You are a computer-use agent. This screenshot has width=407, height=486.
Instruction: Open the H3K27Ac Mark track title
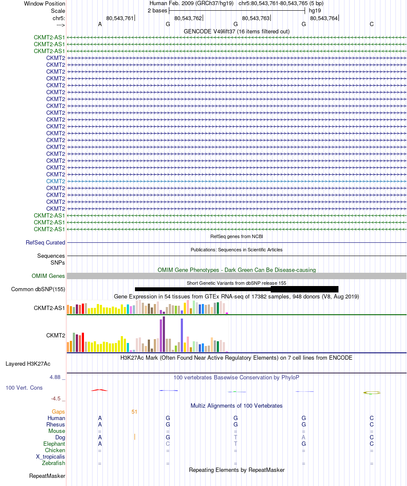point(236,358)
